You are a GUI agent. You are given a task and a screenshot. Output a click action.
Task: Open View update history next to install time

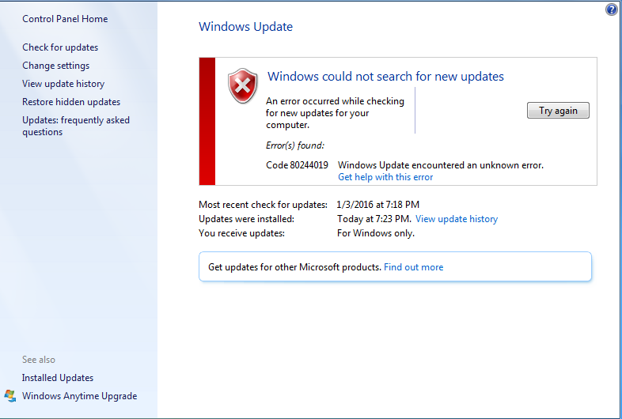(456, 219)
